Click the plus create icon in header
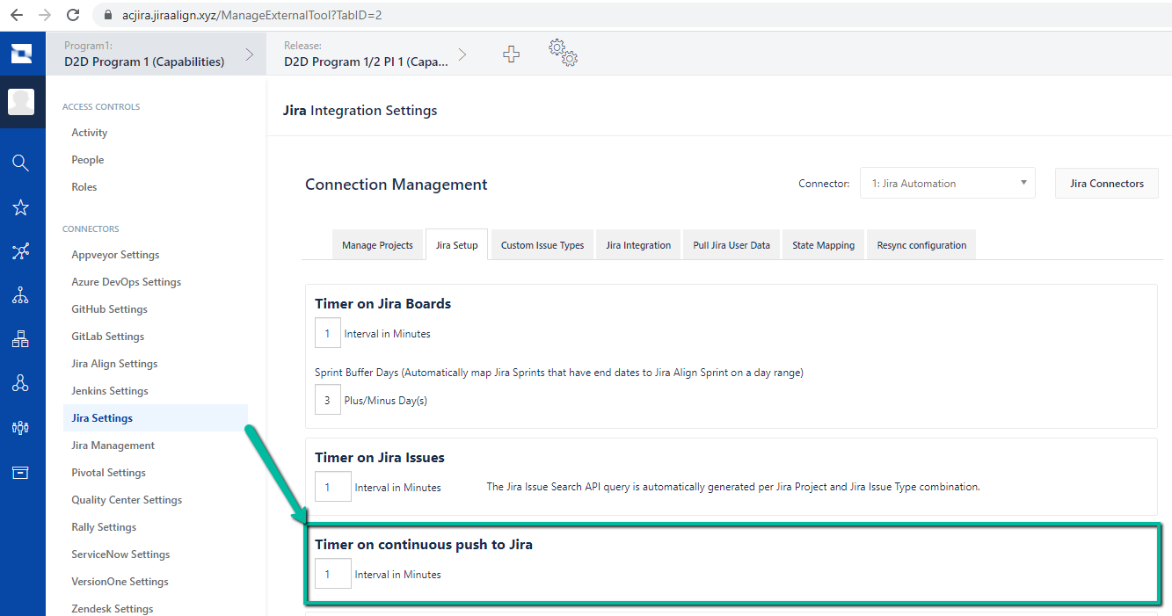1172x616 pixels. [511, 54]
